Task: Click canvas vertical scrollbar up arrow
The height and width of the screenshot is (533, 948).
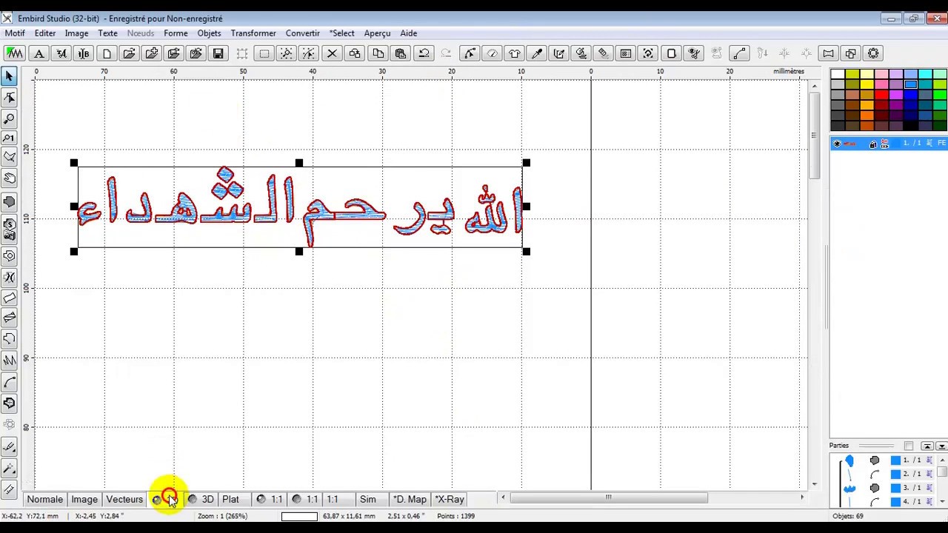Action: point(815,86)
